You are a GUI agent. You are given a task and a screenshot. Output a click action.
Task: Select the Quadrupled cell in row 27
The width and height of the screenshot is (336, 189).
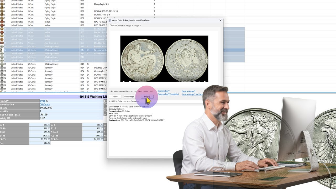tap(100, 71)
